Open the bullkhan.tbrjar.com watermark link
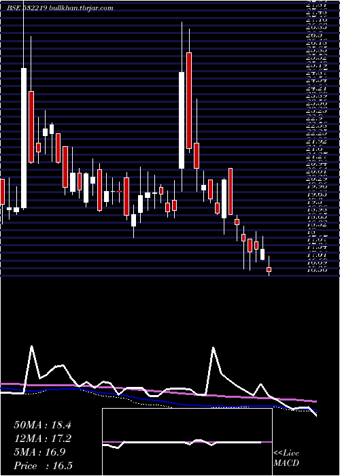The width and height of the screenshot is (340, 476). [81, 8]
